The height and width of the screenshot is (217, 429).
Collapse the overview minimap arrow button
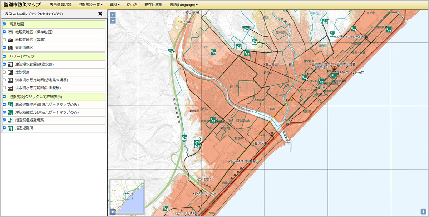[x=113, y=212]
